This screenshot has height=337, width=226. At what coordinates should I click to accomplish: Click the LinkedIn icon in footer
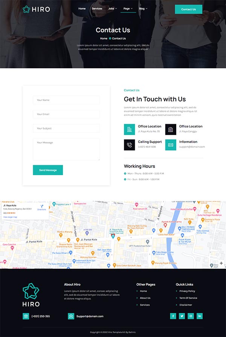(200, 316)
